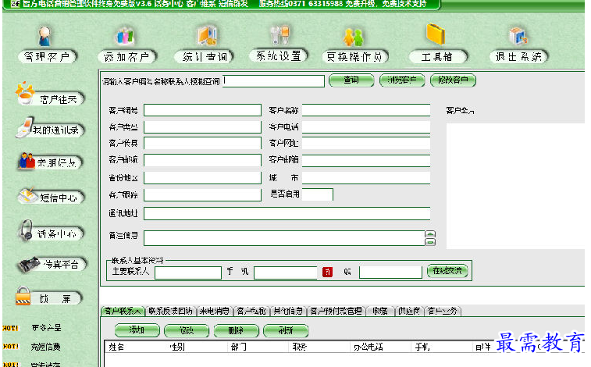This screenshot has height=367, width=591.
Task: Click the 客户名称 input field
Action: tap(366, 110)
